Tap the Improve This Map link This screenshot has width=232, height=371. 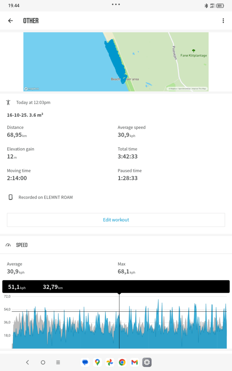coord(199,89)
